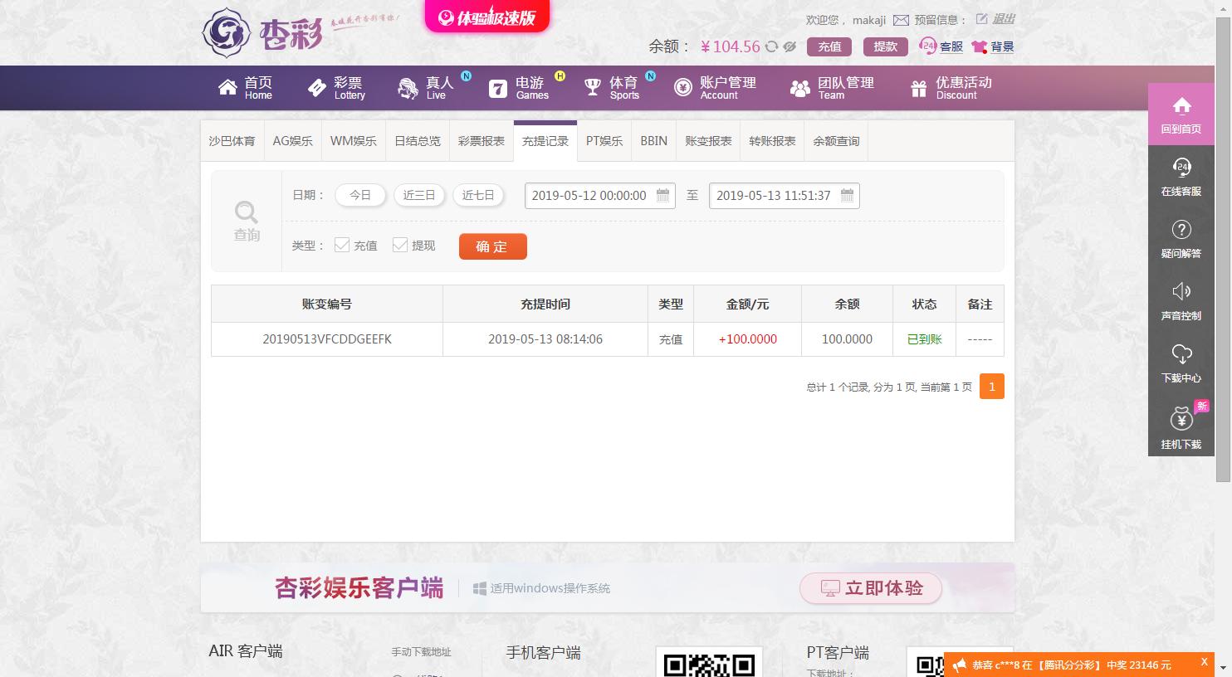Switch to the 余额查询 tab
Viewport: 1232px width, 677px height.
836,141
